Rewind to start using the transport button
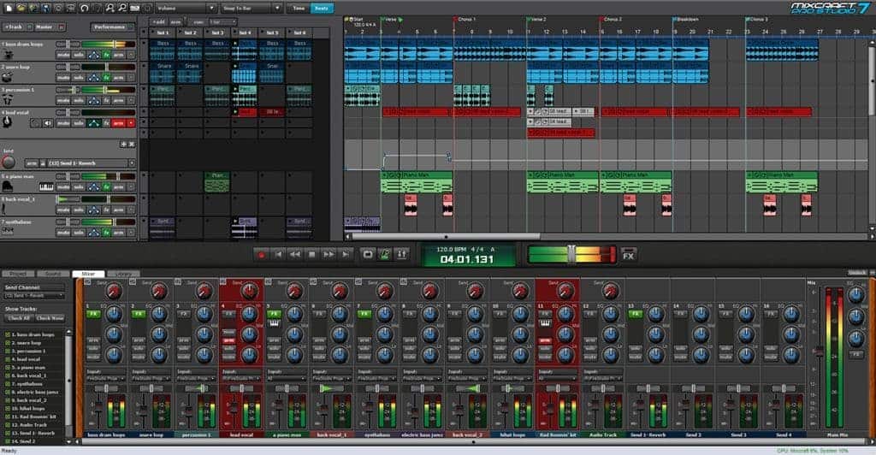Screen dimensions: 876x455 pos(278,254)
